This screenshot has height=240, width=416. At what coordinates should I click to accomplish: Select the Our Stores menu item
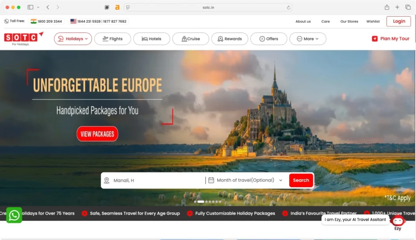(349, 21)
